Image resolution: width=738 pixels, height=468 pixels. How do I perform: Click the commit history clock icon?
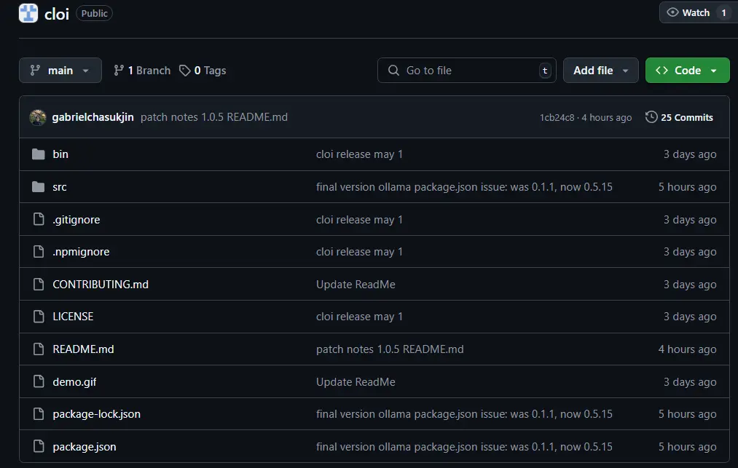point(651,117)
